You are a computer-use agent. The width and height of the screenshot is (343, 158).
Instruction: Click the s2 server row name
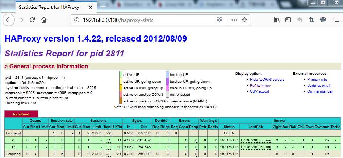13,147
